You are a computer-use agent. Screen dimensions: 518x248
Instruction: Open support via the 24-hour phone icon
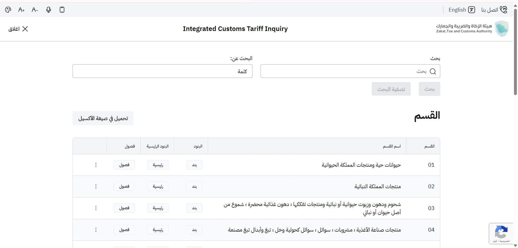coord(504,9)
